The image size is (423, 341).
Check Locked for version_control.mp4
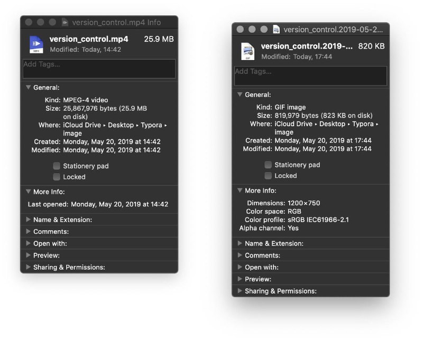click(x=57, y=177)
